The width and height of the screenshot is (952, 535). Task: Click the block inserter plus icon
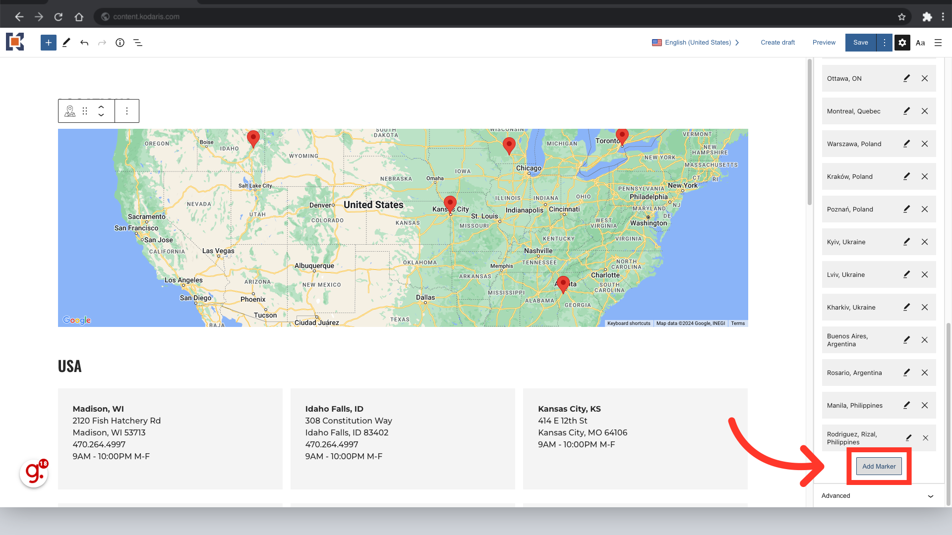[x=48, y=43]
